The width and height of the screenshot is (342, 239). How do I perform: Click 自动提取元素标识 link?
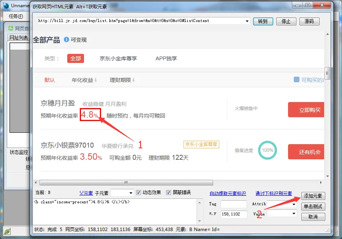[228, 193]
